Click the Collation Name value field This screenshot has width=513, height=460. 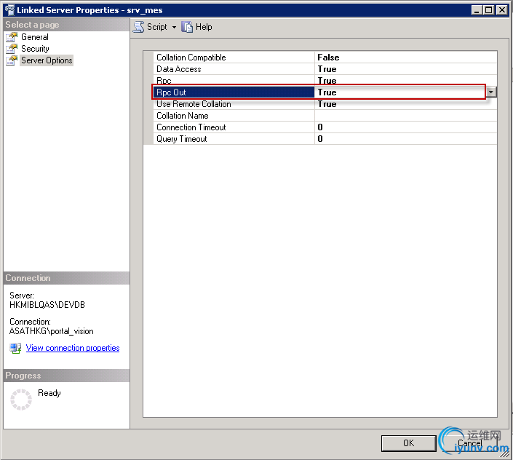[x=406, y=116]
